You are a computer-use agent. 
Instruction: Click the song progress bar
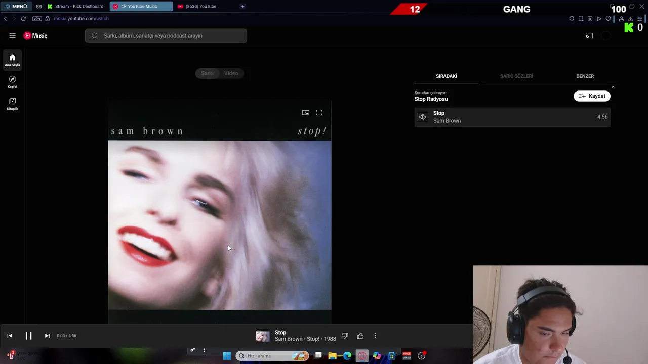(x=236, y=324)
